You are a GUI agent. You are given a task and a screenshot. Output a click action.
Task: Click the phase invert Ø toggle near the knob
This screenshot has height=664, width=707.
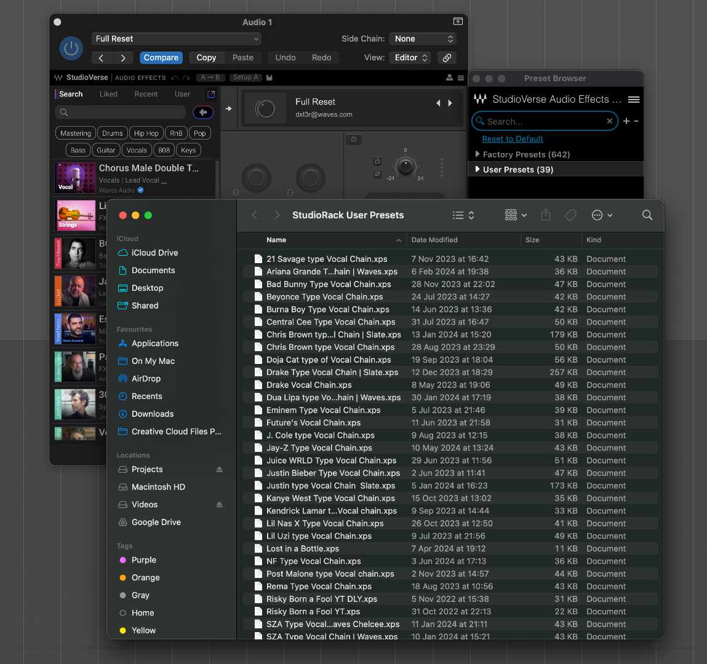pos(377,173)
